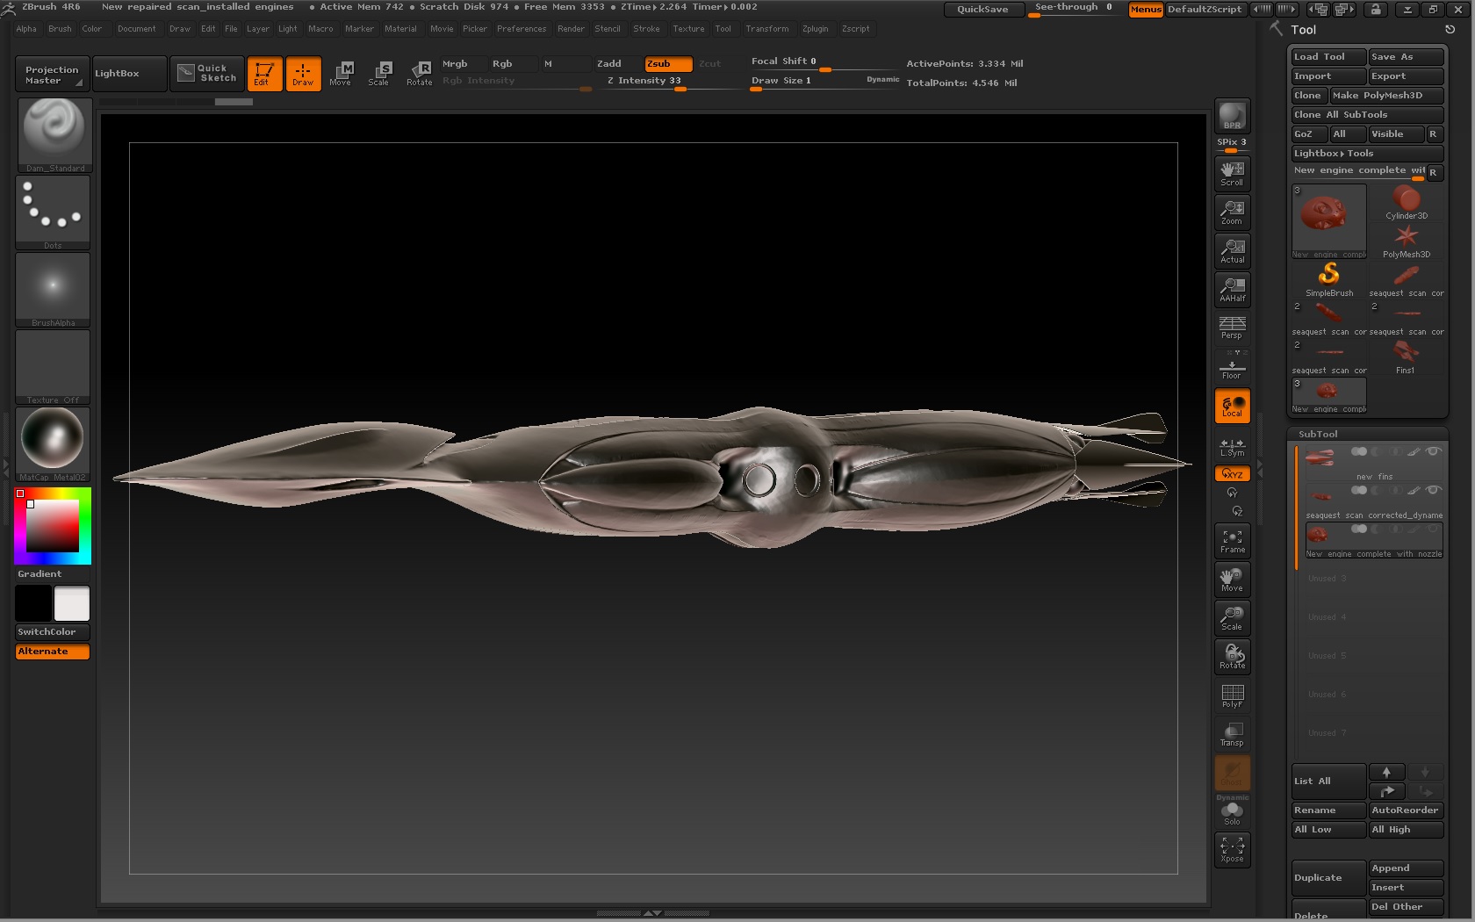Click the color picker gradient square

click(x=53, y=525)
